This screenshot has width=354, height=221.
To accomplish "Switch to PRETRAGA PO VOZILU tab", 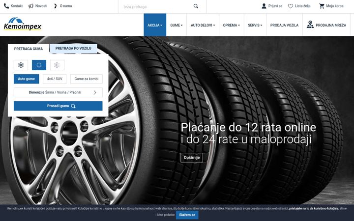I will pos(73,49).
